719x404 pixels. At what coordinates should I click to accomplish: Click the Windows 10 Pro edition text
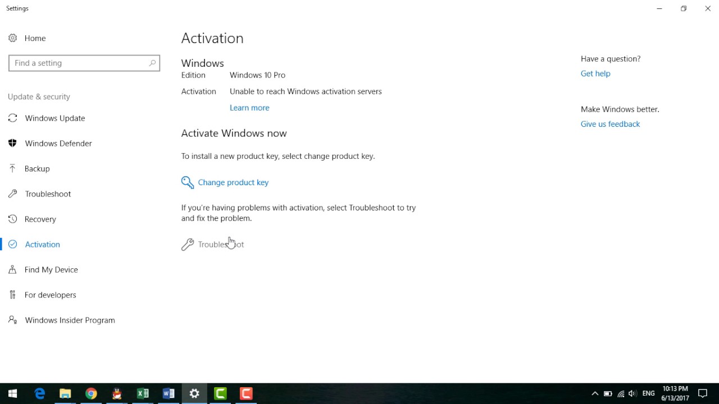coord(257,75)
